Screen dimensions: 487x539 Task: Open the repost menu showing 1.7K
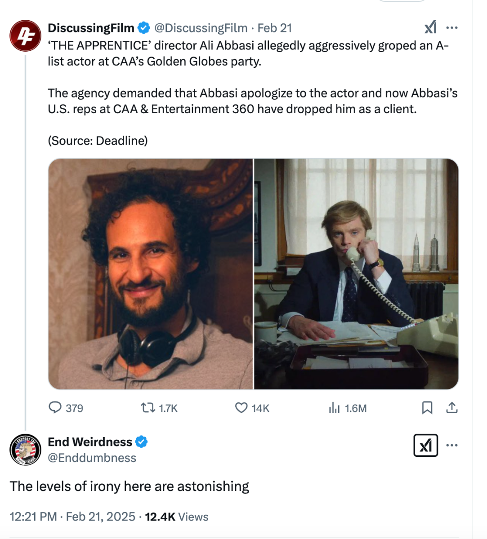click(x=147, y=408)
